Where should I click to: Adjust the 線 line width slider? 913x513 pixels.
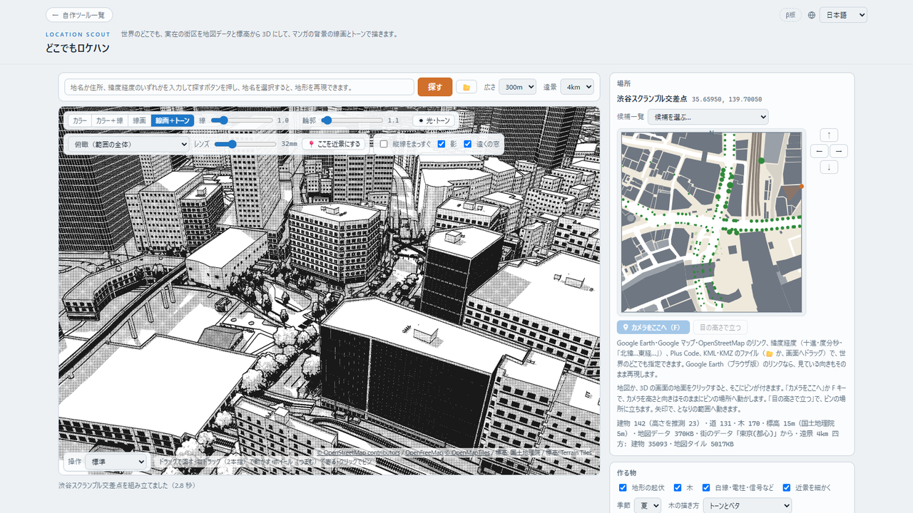241,121
